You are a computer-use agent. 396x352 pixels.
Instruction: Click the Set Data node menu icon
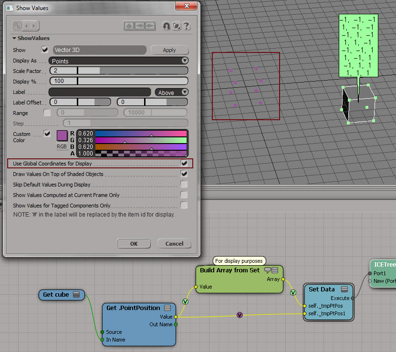tap(344, 289)
